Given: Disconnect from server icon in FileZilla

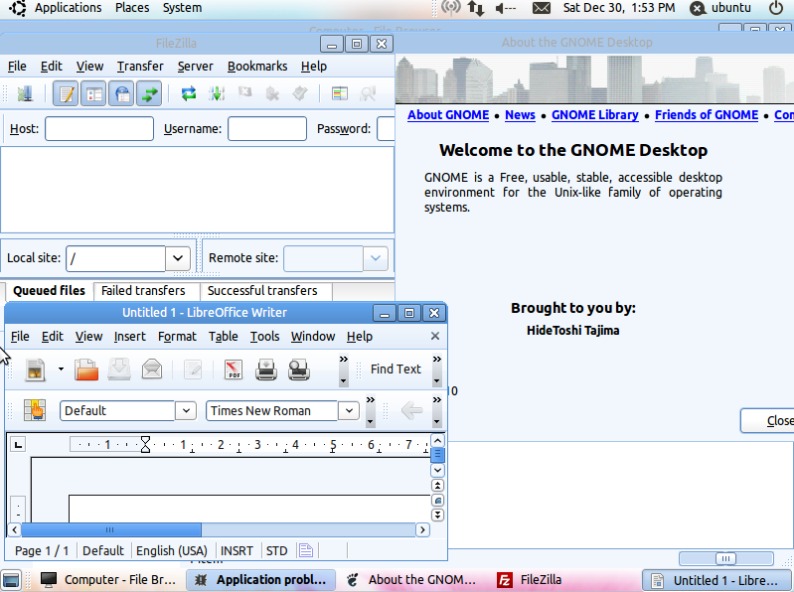Looking at the screenshot, I should [x=272, y=93].
